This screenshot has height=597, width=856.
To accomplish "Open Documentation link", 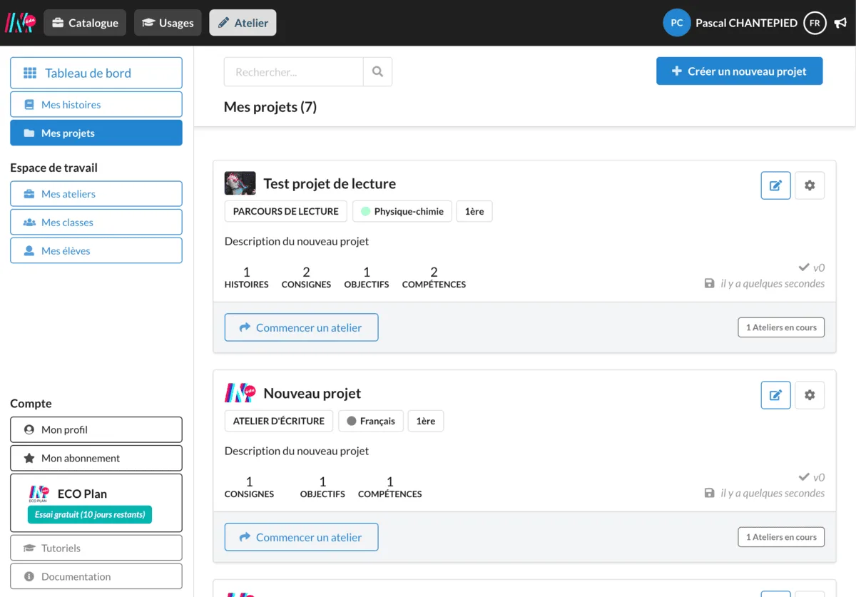I will point(96,576).
